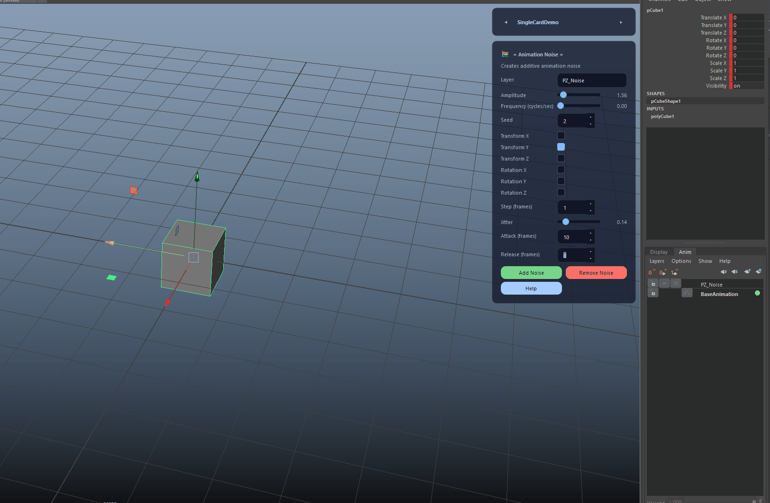Create layer from selected objects icon
Viewport: 770px width, 503px height.
758,271
